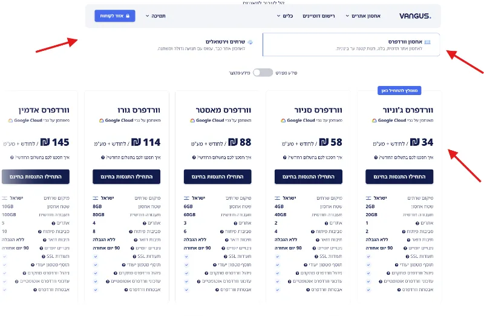
Task: Click the וורדפרס גורו plan title
Action: tap(139, 110)
